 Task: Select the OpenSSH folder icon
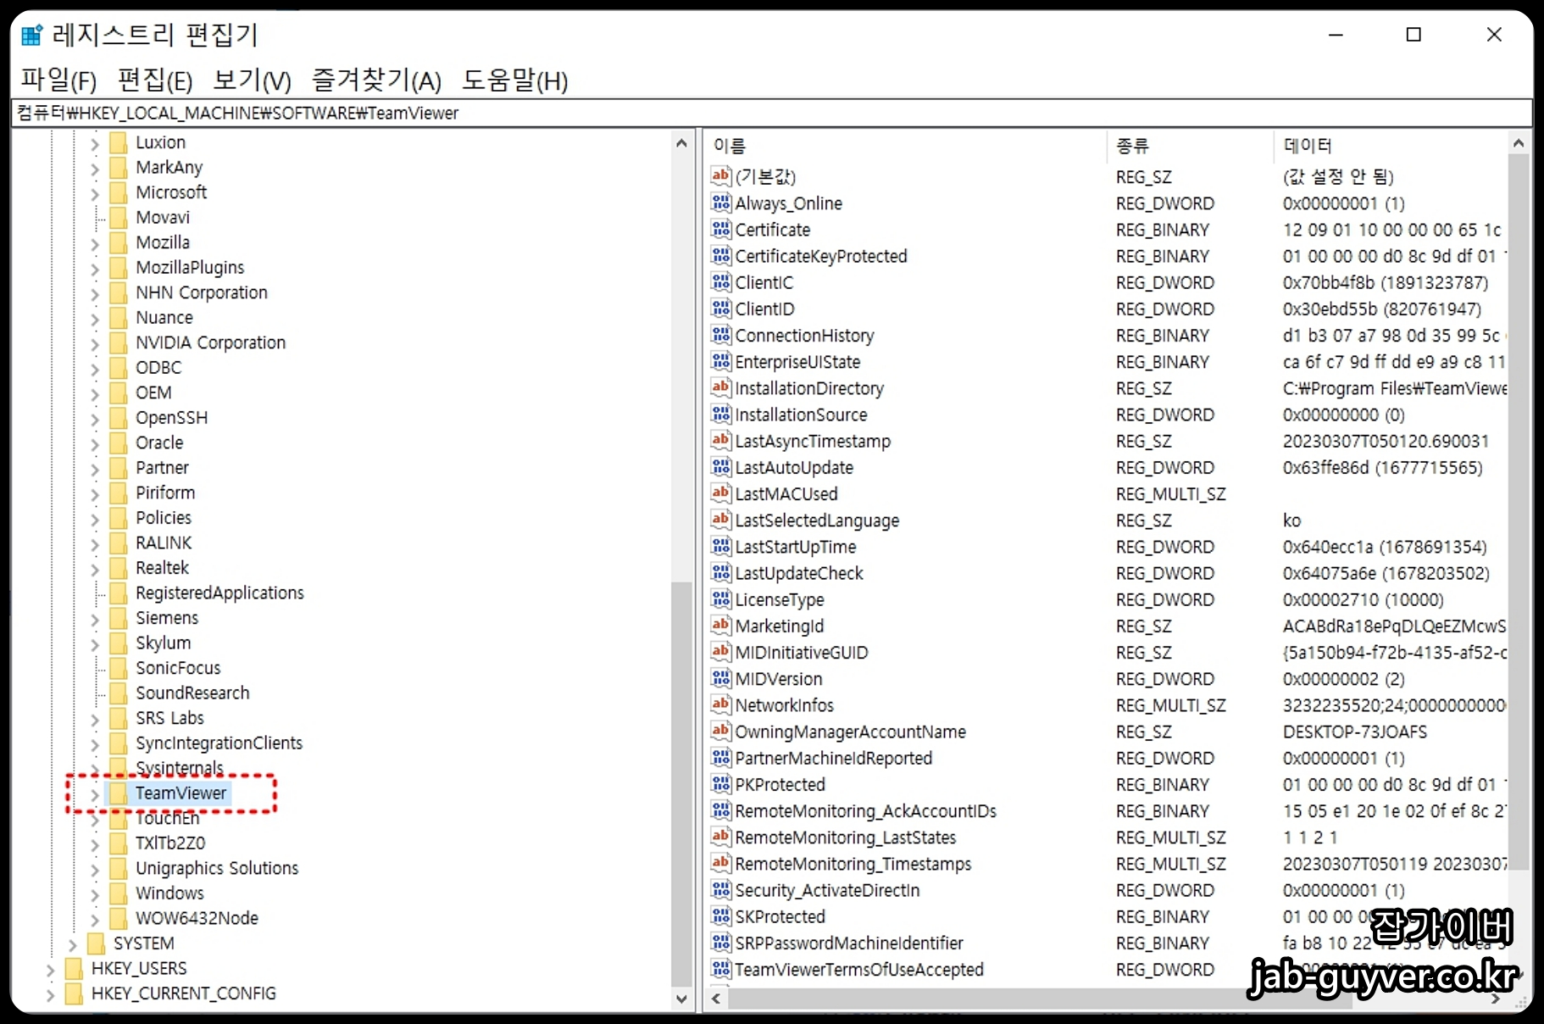119,418
